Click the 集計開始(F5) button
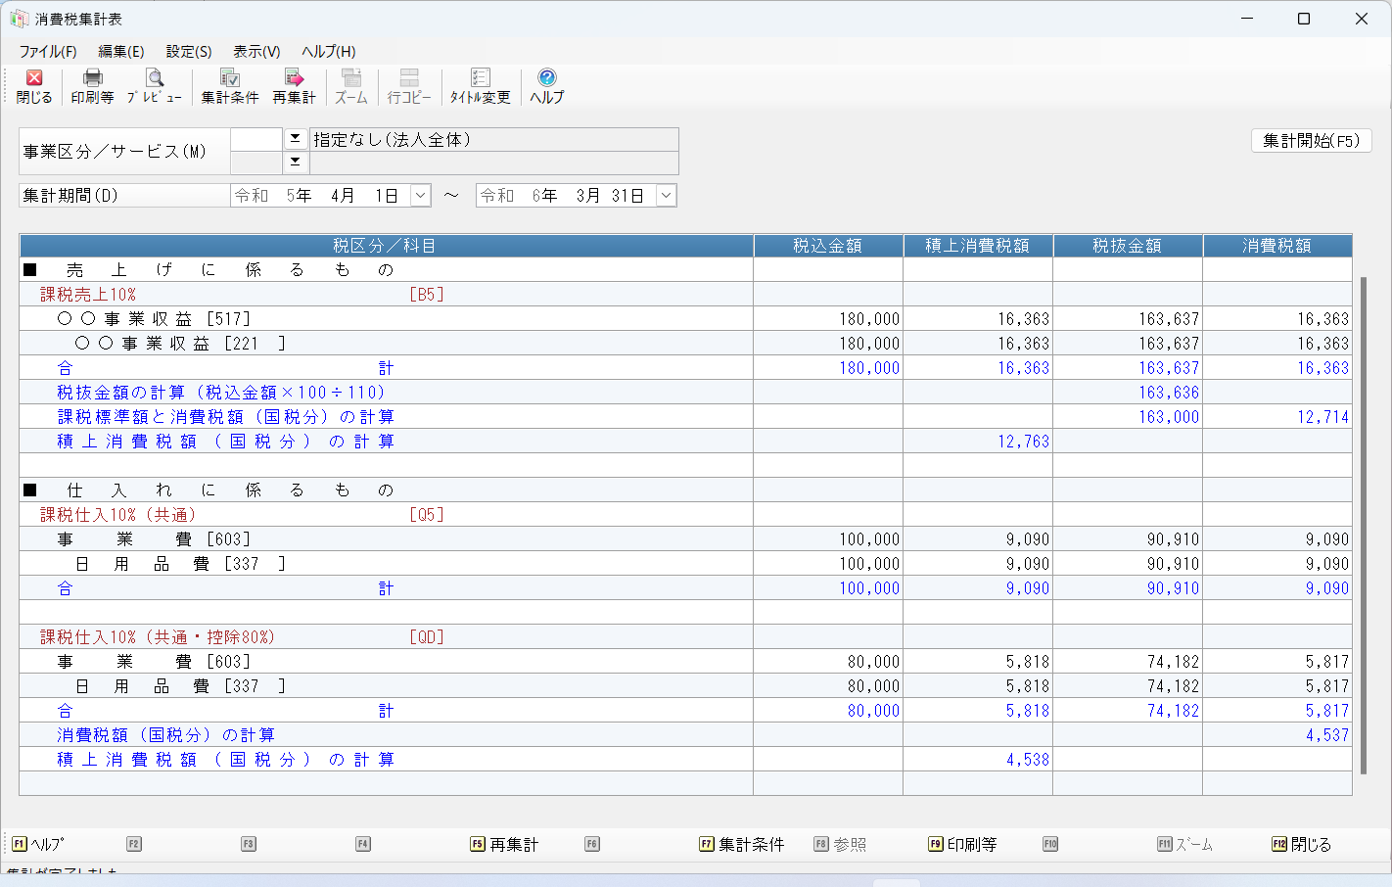 tap(1311, 141)
